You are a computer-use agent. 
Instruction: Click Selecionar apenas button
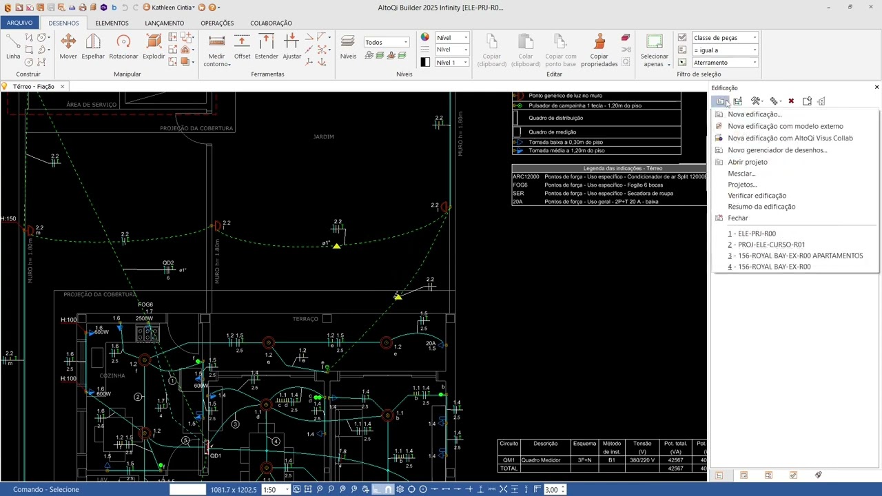655,50
